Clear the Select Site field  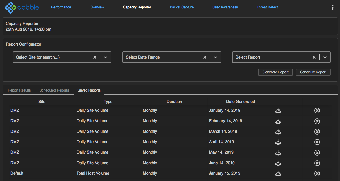[x=95, y=57]
